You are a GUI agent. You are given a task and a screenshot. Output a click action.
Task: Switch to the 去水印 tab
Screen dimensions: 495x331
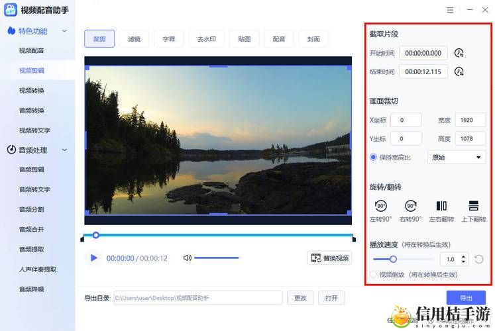(207, 39)
